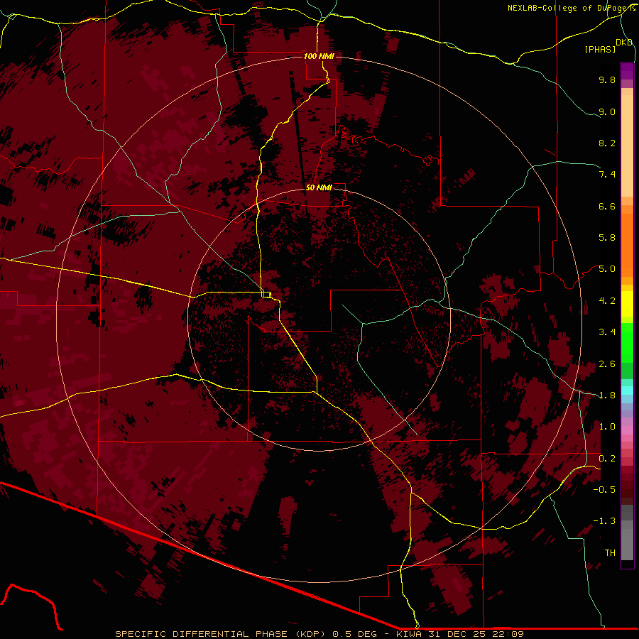Click the peach segment of the color bar
This screenshot has height=639, width=639.
coord(627,146)
